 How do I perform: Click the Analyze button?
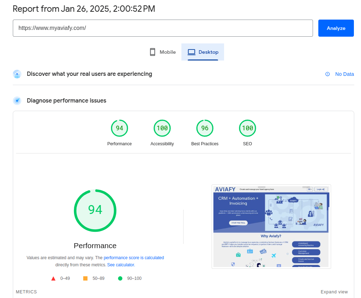[336, 28]
